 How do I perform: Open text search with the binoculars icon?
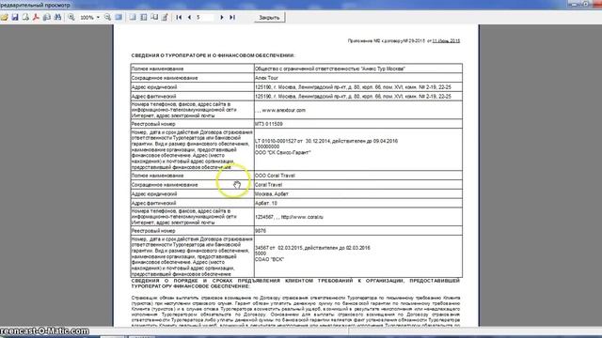click(x=57, y=17)
